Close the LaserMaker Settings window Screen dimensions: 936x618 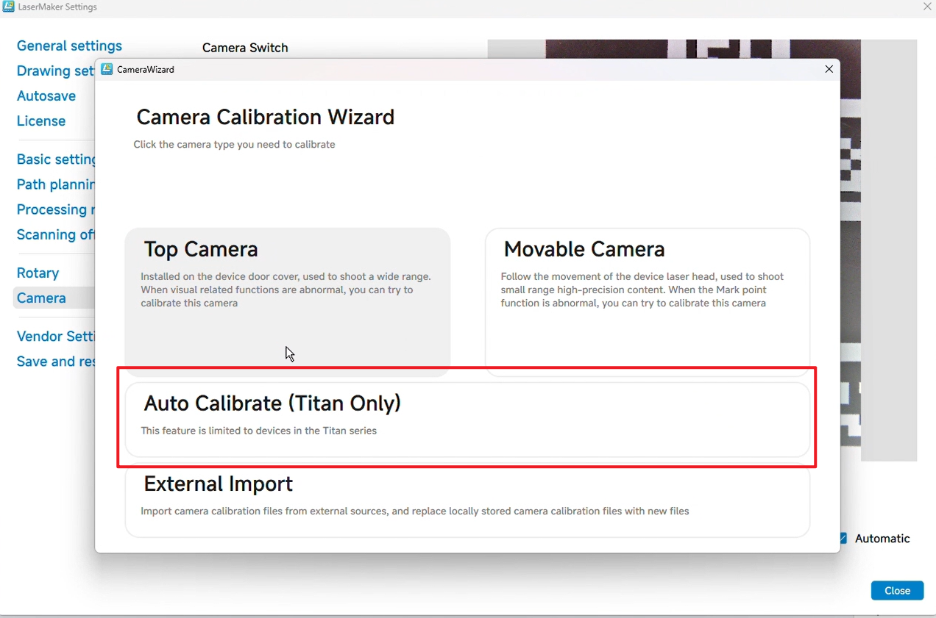point(927,7)
